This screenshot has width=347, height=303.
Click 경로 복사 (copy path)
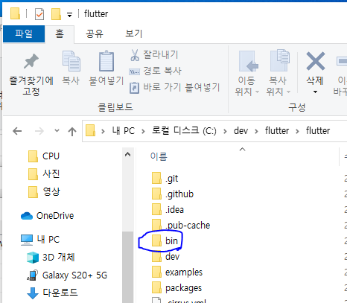[155, 71]
